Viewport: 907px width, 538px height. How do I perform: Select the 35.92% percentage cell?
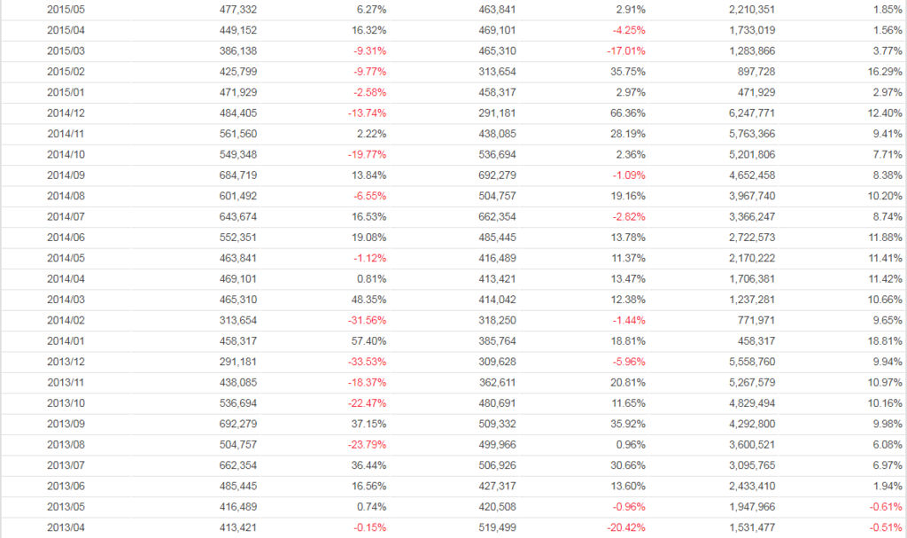[627, 423]
